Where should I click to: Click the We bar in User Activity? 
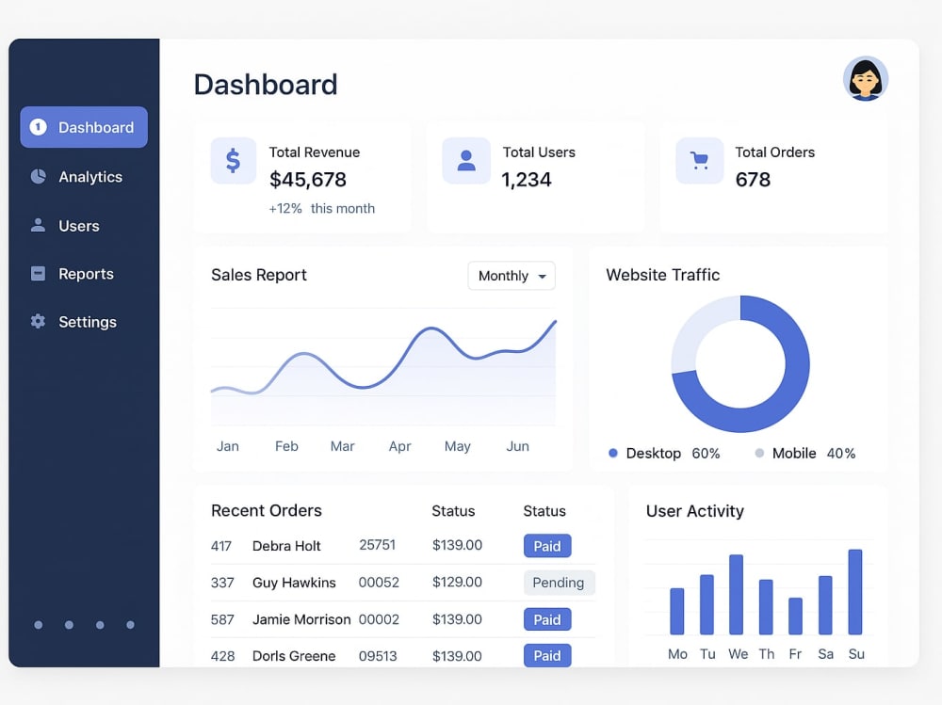point(737,594)
